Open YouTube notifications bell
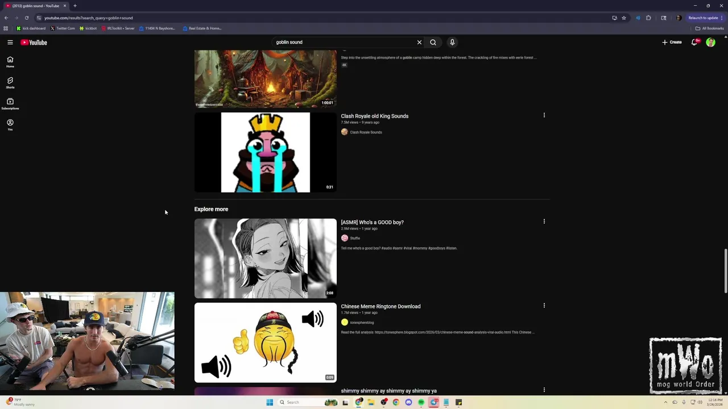 (694, 42)
